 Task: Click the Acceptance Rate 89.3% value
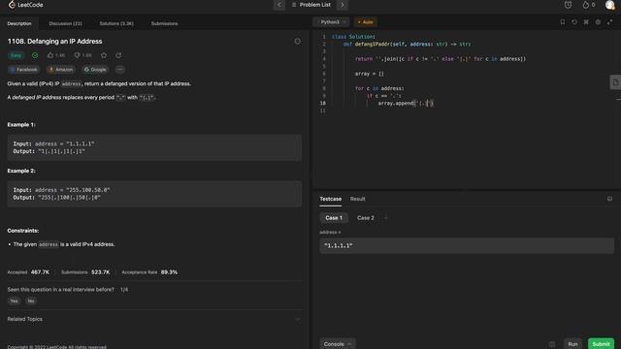169,272
